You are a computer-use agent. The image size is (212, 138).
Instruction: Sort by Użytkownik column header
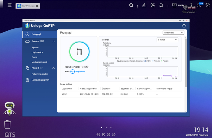click(67, 89)
